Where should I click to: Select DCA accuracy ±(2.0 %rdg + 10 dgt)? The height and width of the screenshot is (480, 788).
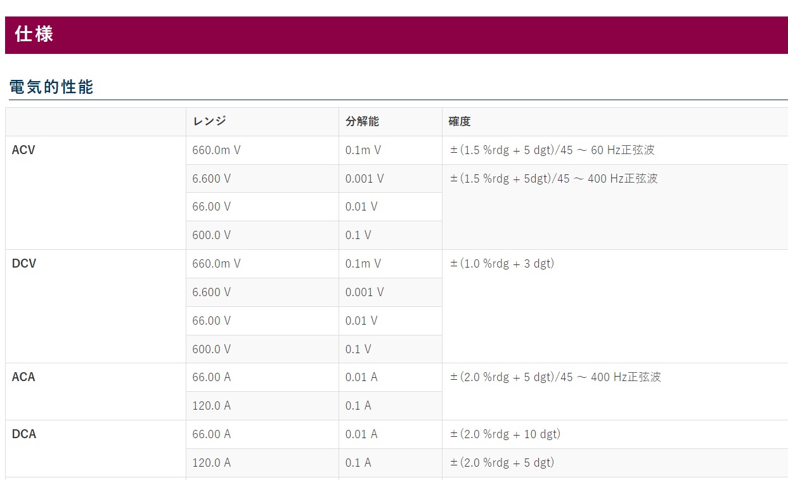click(505, 434)
